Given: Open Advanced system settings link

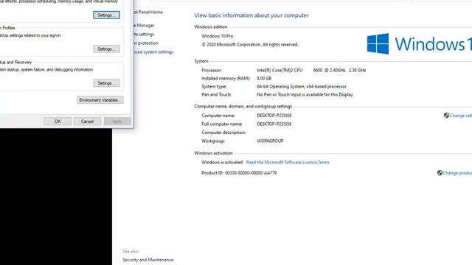Looking at the screenshot, I should tap(154, 52).
